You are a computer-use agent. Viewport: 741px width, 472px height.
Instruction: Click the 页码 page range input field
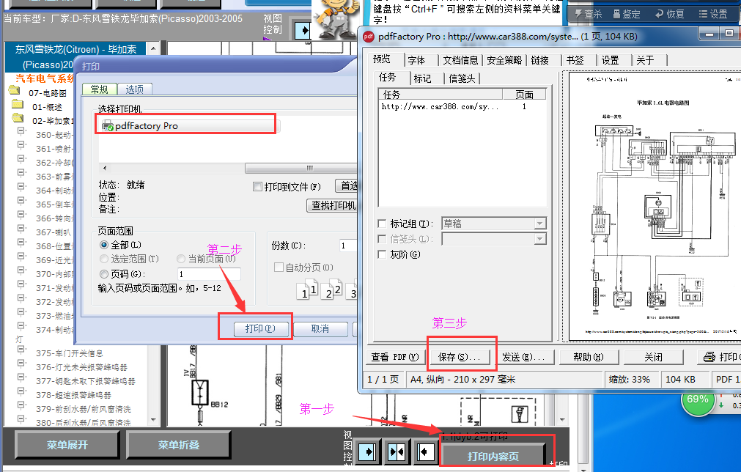tap(210, 274)
